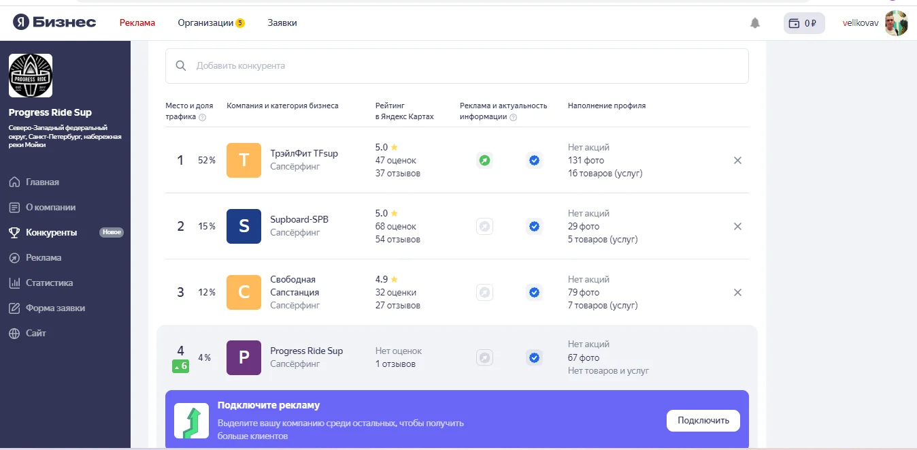Open Сайт in sidebar
The image size is (917, 450).
(x=36, y=333)
